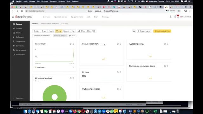This screenshot has height=114, width=203.
Task: Click the Сводка home icon in sidebar
Action: click(14, 24)
